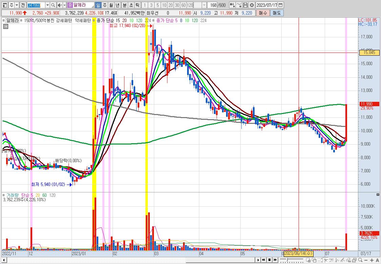Click the data grid table icon
Viewport: 381px width, 264px height.
(5, 26)
